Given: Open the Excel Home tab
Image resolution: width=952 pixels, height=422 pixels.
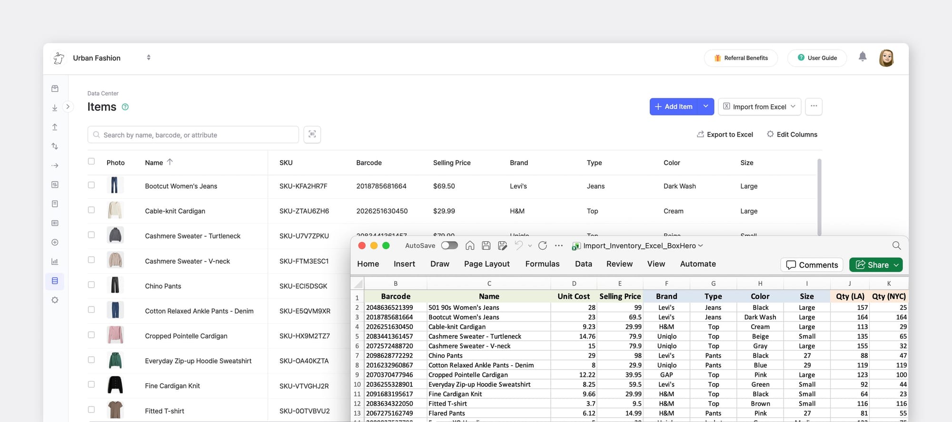Looking at the screenshot, I should coord(368,264).
